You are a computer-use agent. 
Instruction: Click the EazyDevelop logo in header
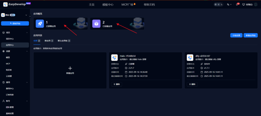(x=5, y=5)
